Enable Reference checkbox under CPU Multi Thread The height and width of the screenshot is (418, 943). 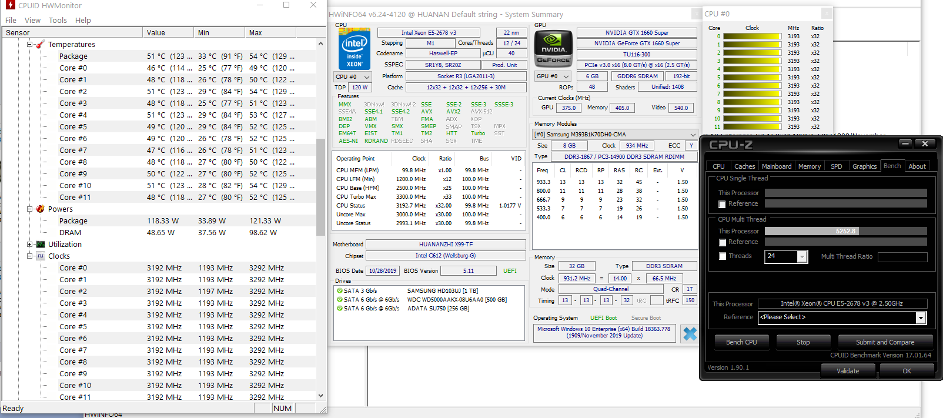click(722, 242)
